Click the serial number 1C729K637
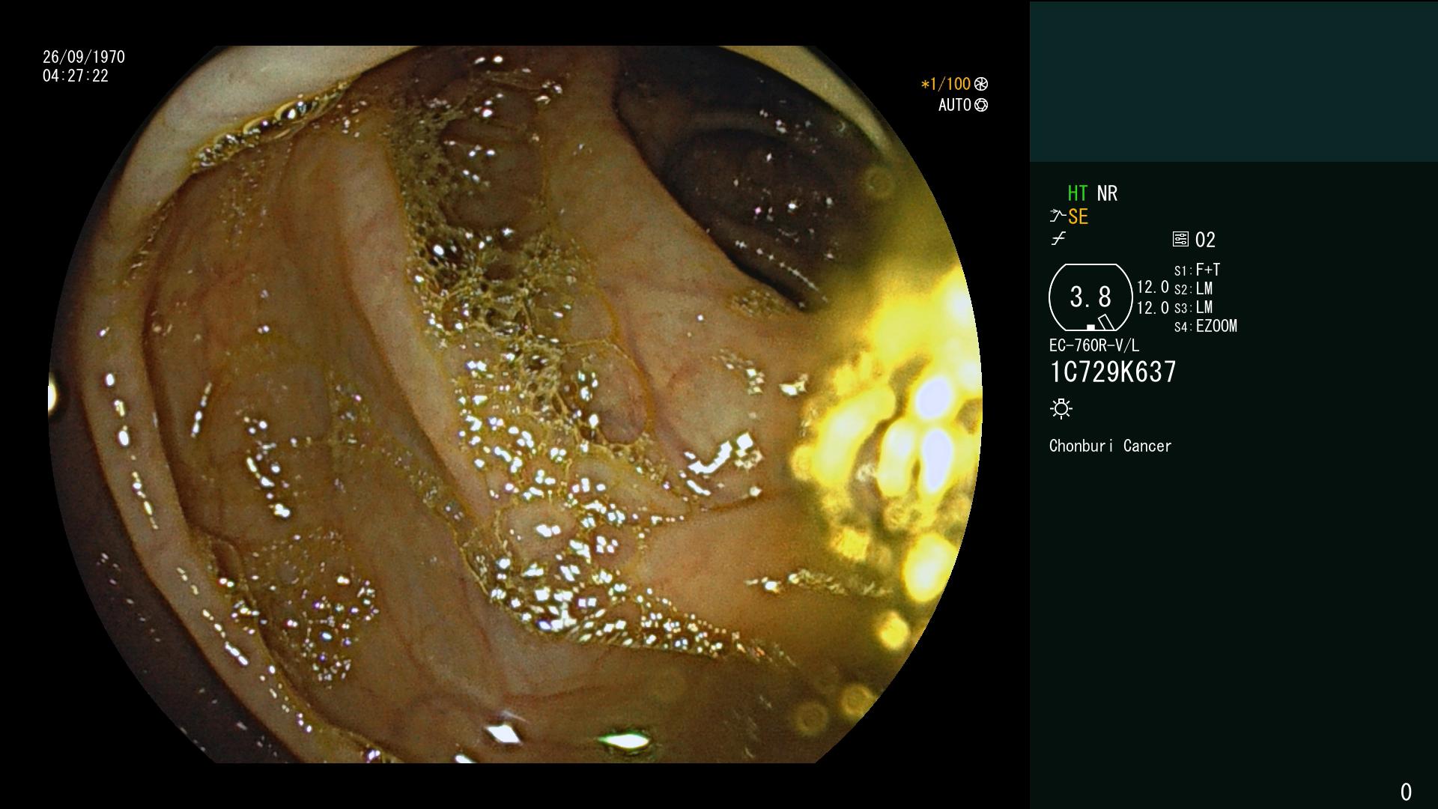The height and width of the screenshot is (809, 1438). click(x=1113, y=372)
